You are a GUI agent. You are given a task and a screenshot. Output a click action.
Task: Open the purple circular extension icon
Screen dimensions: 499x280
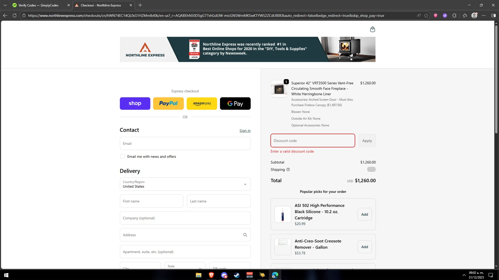point(445,15)
